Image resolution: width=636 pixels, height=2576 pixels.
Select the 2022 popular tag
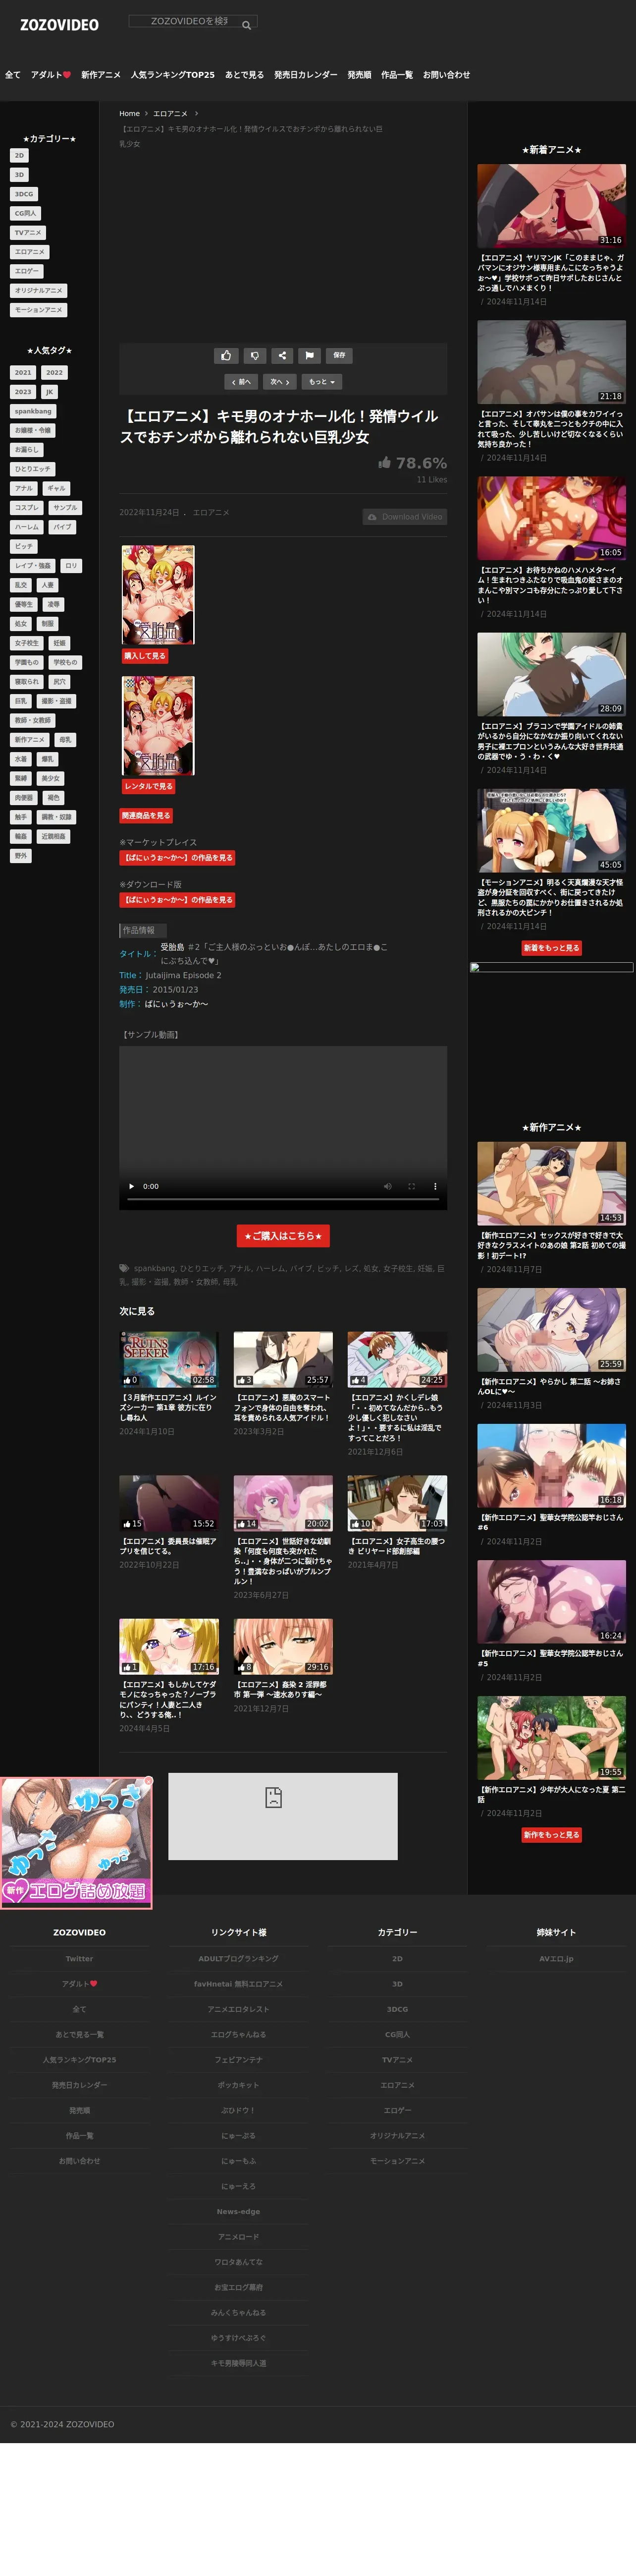[x=54, y=373]
